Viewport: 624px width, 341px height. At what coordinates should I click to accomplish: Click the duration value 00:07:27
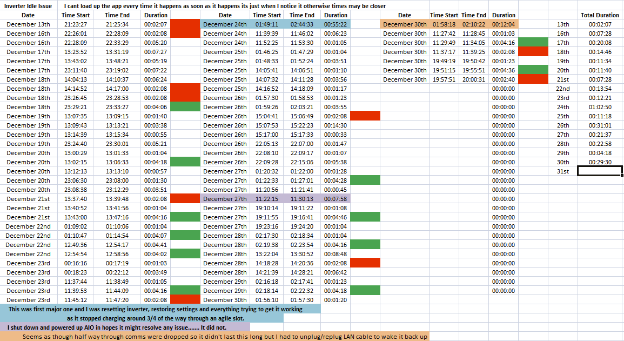[156, 52]
